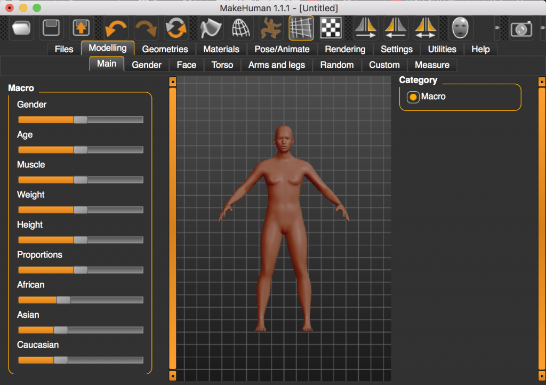Click the face mask camera-view icon
The width and height of the screenshot is (546, 385).
click(461, 29)
